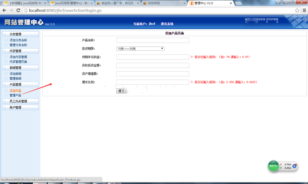Viewport: 308px width, 184px height.
Task: Open the 添加分类名称 link
Action: click(x=18, y=40)
